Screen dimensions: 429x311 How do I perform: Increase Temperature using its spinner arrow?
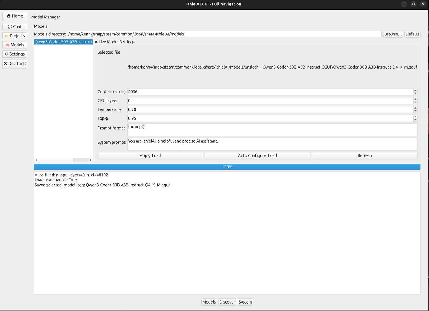pos(415,108)
